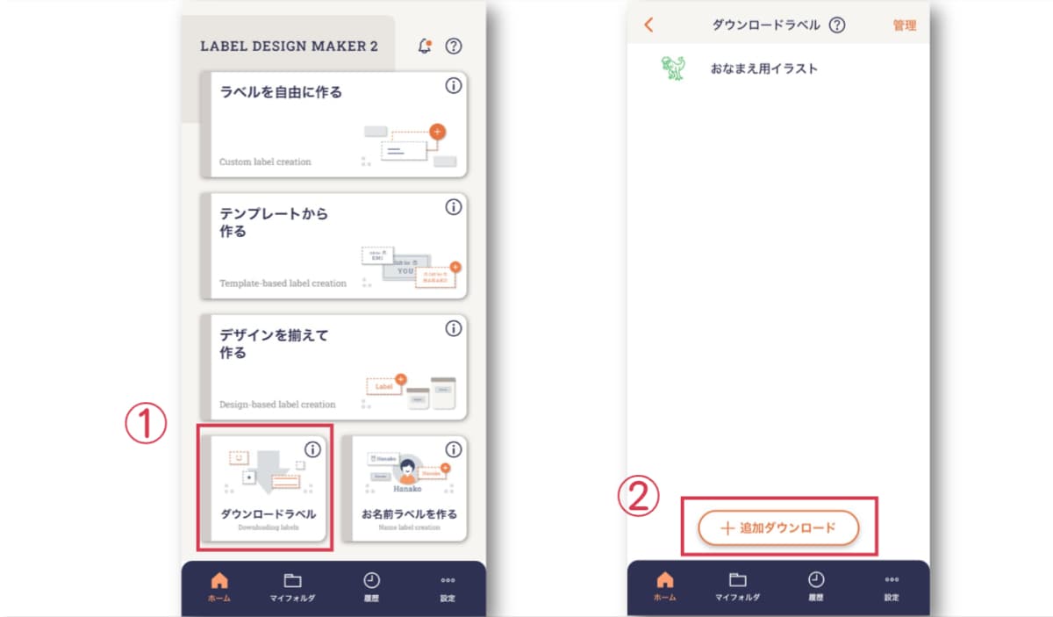Select ホーム tab on left screen
Viewport: 1053px width, 617px height.
(219, 587)
